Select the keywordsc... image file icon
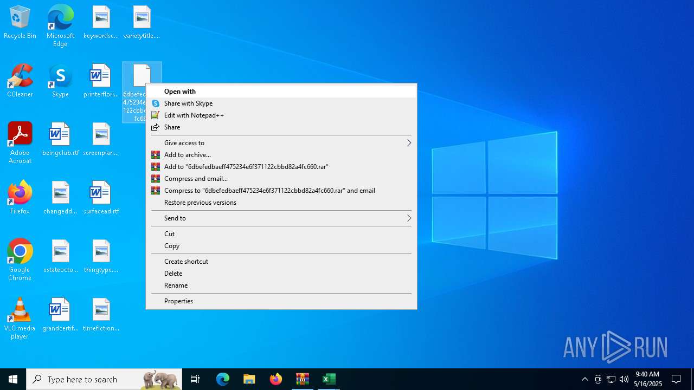This screenshot has width=694, height=390. 101,23
